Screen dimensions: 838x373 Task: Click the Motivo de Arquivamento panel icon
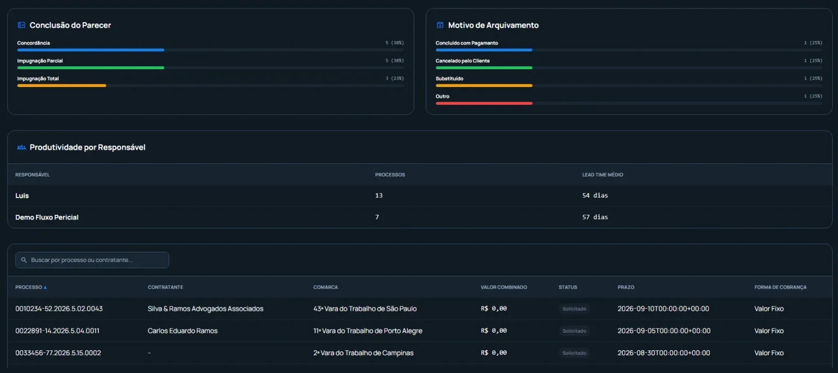440,25
